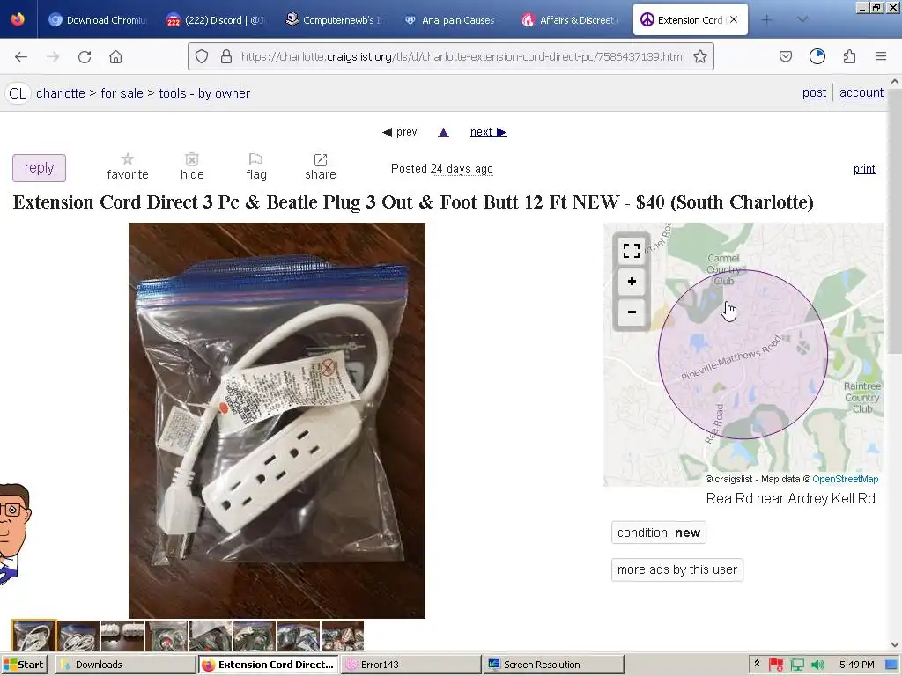Hide this craigslist posting
The height and width of the screenshot is (676, 902).
pos(191,166)
